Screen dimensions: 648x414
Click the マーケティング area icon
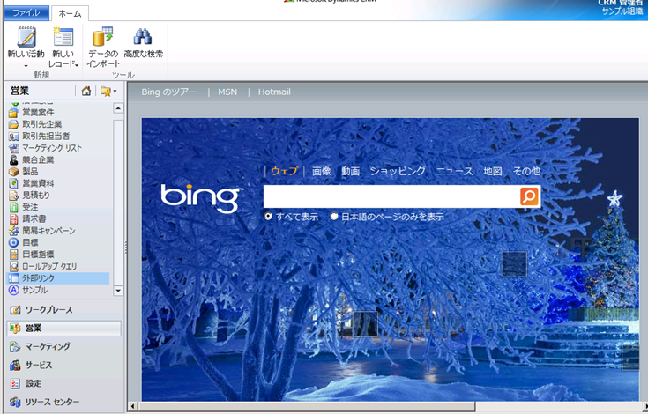pos(15,347)
